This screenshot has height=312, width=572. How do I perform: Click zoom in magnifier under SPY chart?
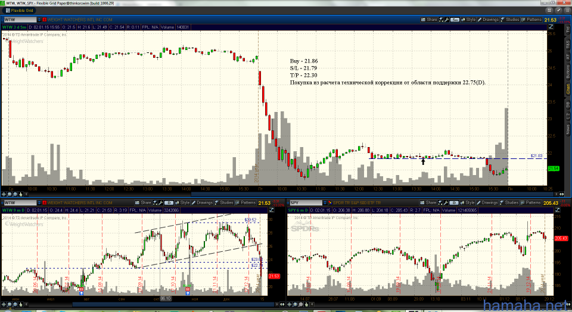tap(295, 304)
